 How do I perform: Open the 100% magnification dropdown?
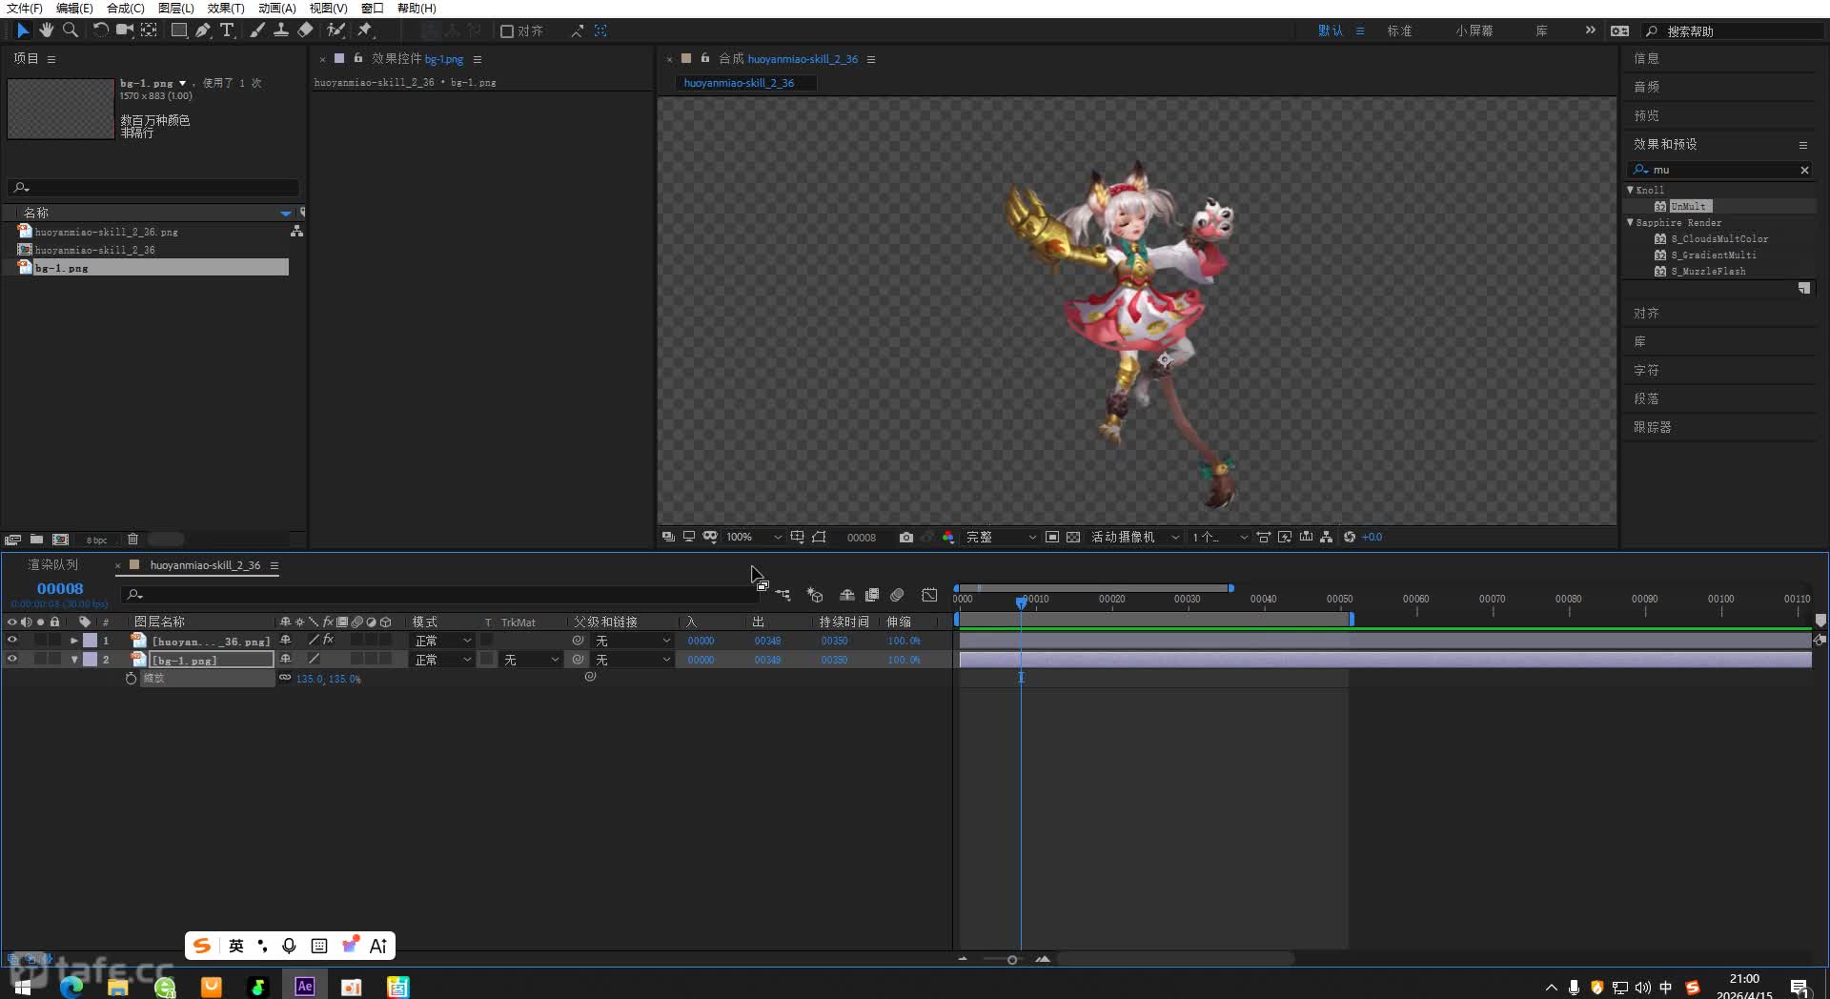pyautogui.click(x=753, y=538)
